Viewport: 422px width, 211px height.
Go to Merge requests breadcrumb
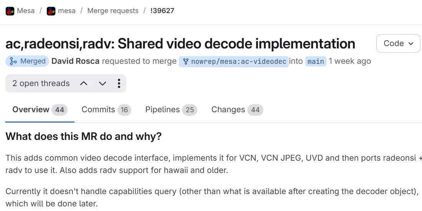coord(113,11)
